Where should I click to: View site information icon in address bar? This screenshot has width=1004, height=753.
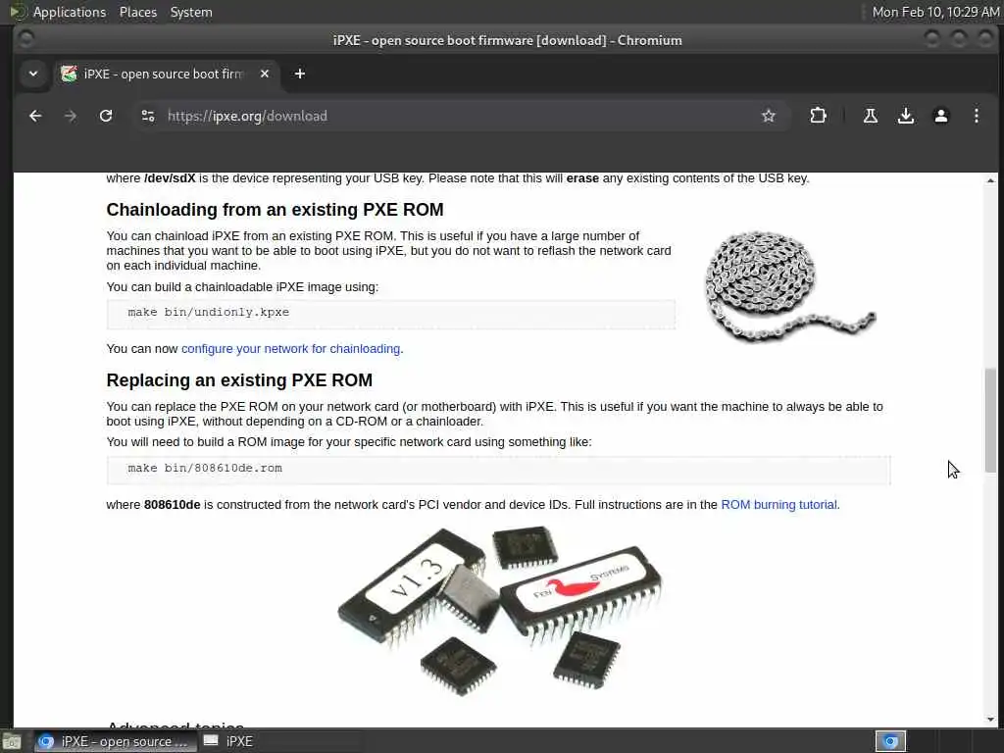click(x=148, y=116)
